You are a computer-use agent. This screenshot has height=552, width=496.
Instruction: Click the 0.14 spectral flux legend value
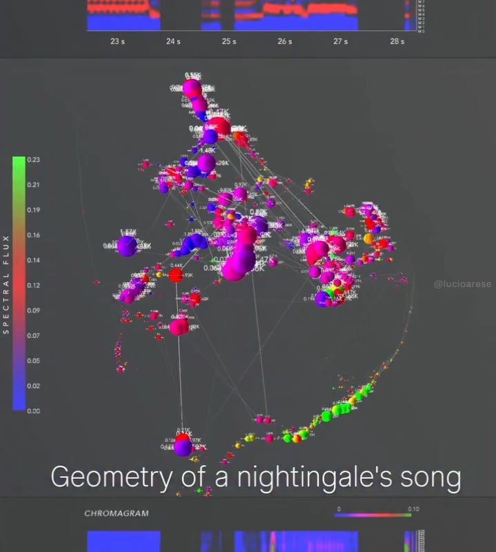(33, 260)
